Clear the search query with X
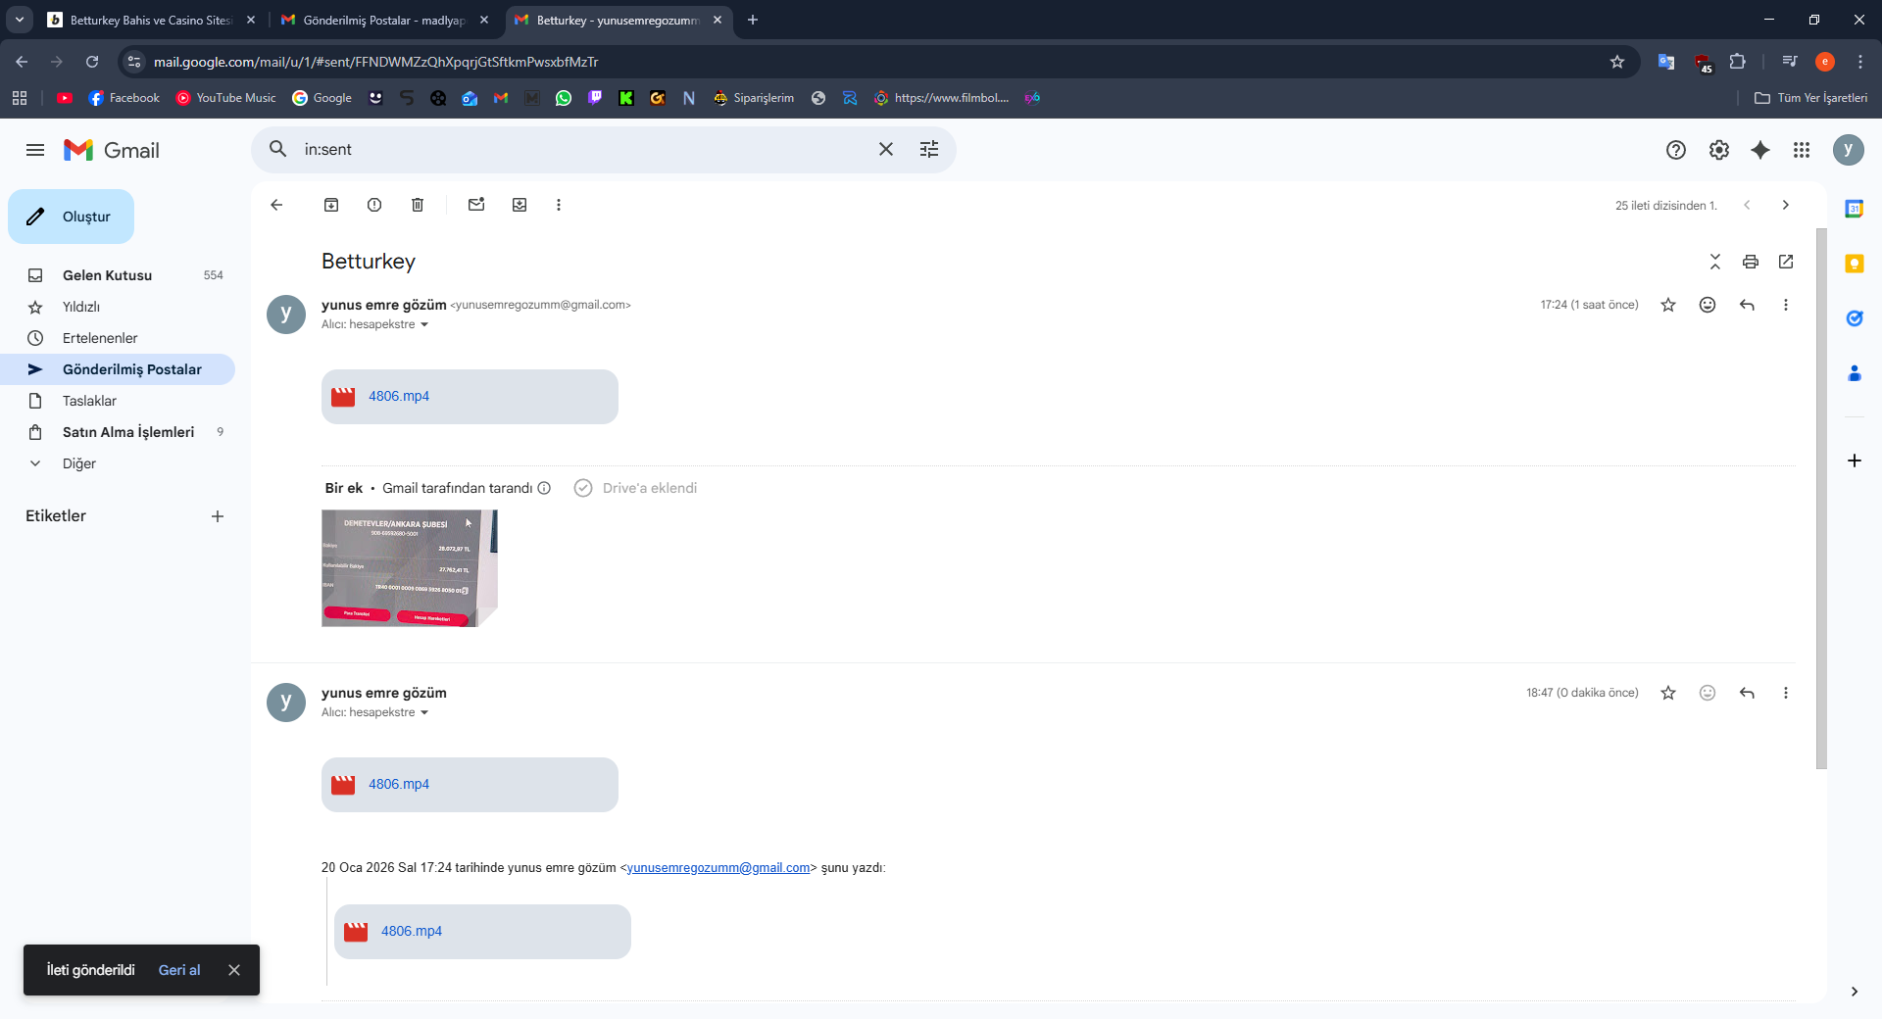This screenshot has width=1882, height=1019. point(886,149)
